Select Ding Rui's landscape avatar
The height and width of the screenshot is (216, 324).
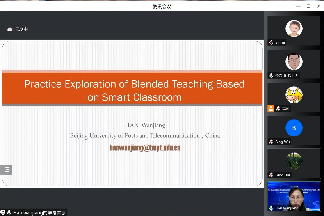coord(294,161)
